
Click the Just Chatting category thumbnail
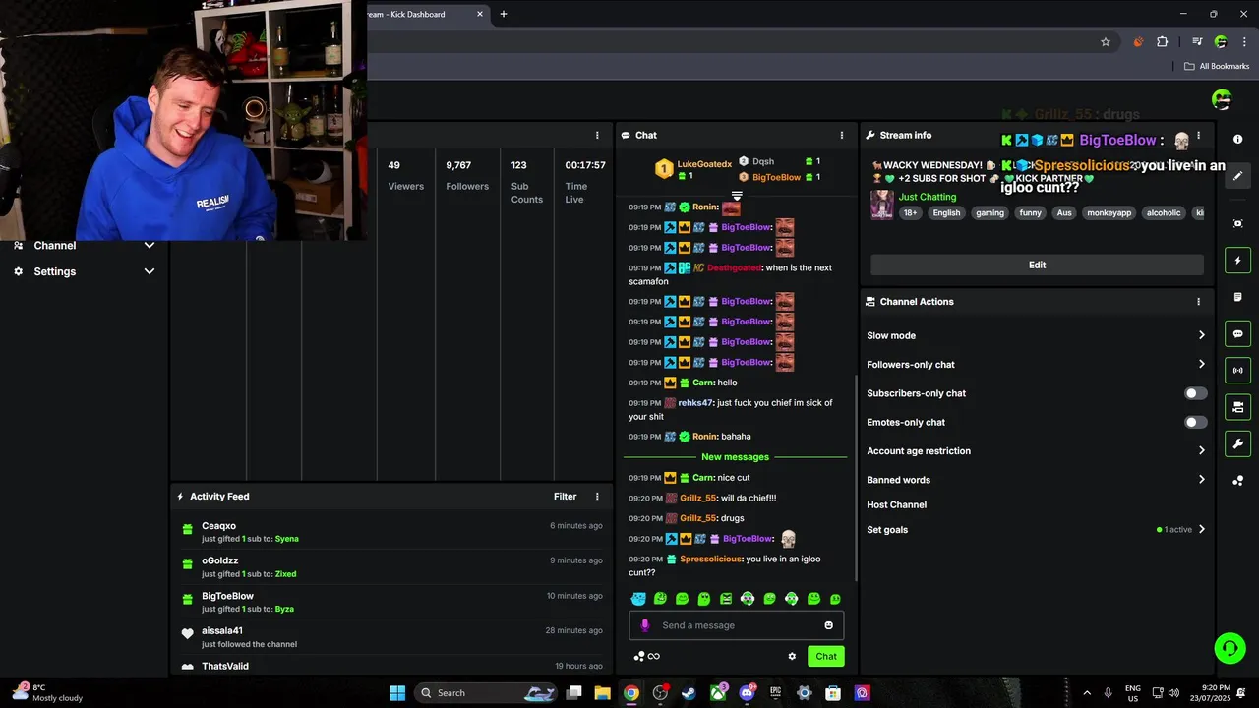click(882, 205)
